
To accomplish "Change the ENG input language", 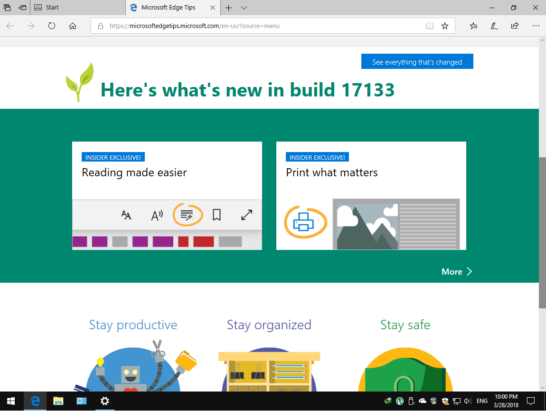I will 482,401.
